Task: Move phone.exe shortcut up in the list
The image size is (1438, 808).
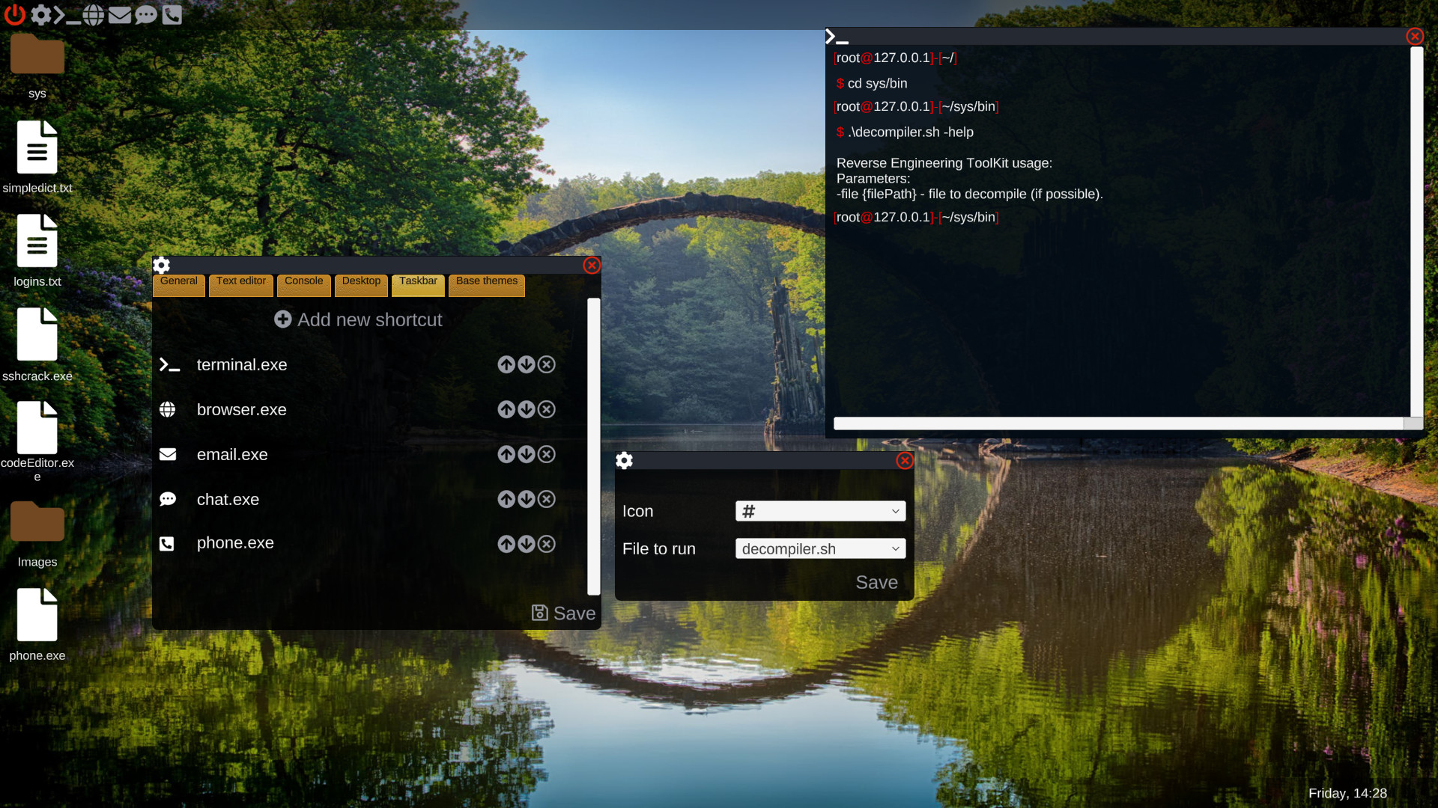Action: pos(506,544)
